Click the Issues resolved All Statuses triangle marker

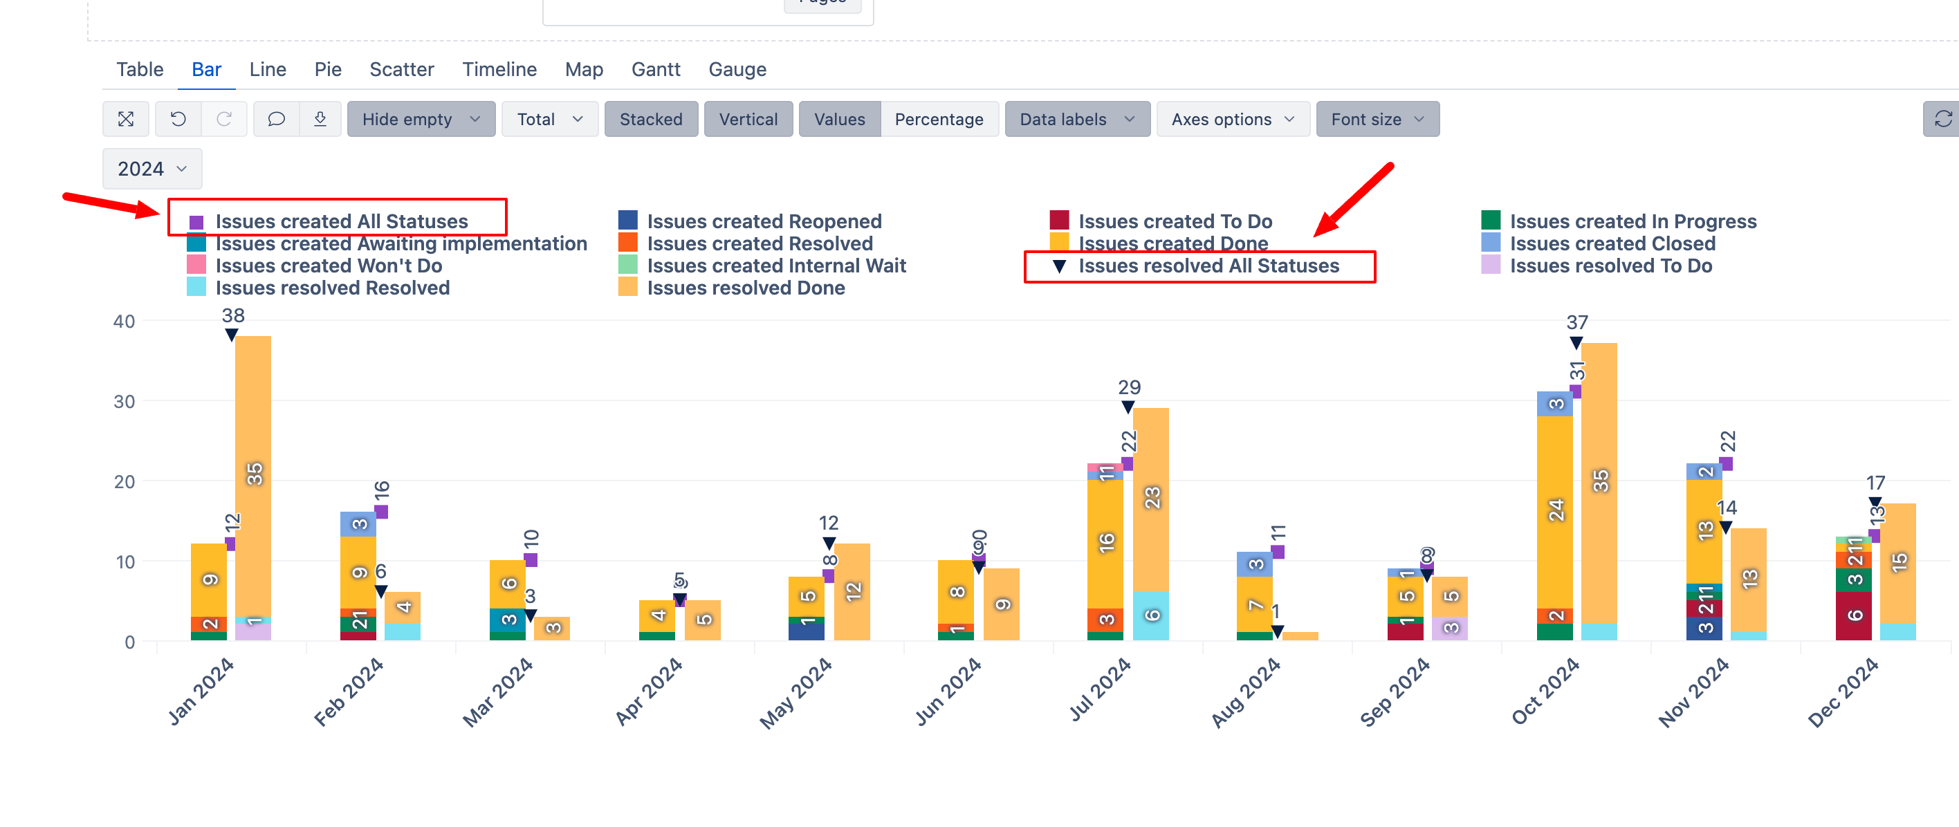click(x=1058, y=266)
